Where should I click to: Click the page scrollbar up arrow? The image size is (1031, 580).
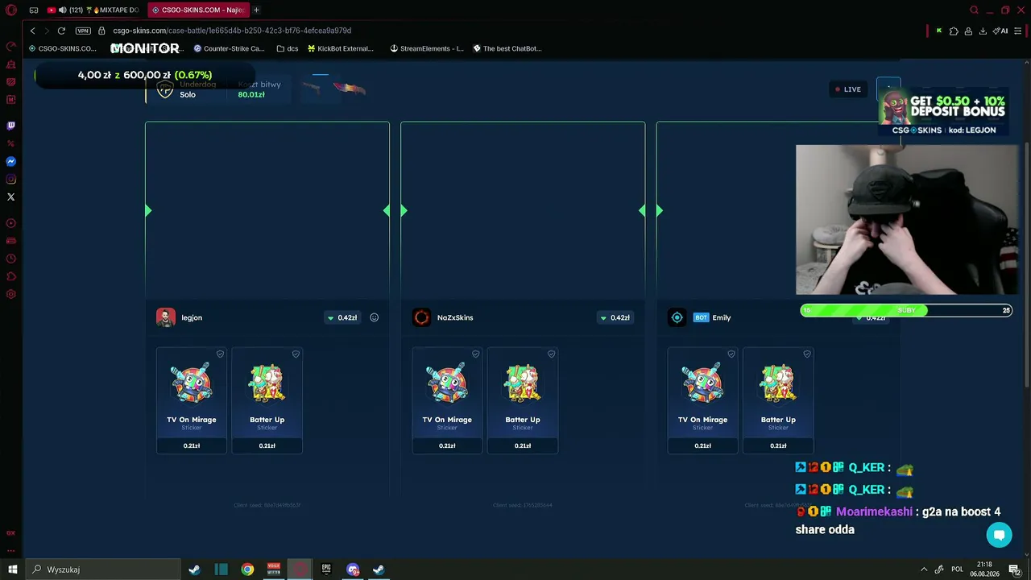(x=1026, y=63)
